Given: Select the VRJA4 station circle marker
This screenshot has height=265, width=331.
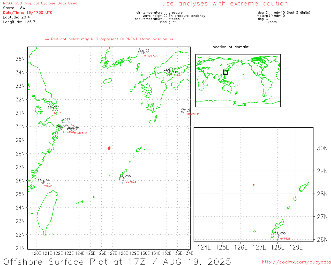Looking at the screenshot, I should click(43, 182).
